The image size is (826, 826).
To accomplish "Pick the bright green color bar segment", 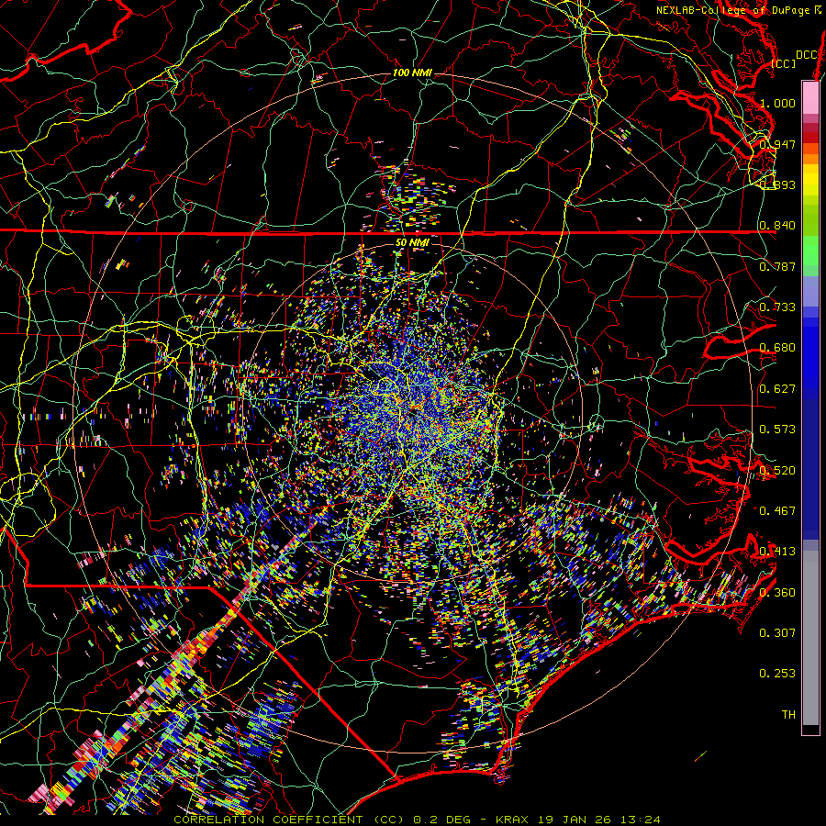I will point(810,251).
